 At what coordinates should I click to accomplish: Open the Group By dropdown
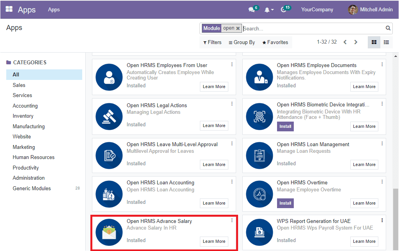coord(242,42)
